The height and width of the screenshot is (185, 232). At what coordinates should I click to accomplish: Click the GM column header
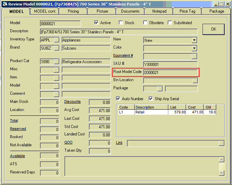pos(210,107)
